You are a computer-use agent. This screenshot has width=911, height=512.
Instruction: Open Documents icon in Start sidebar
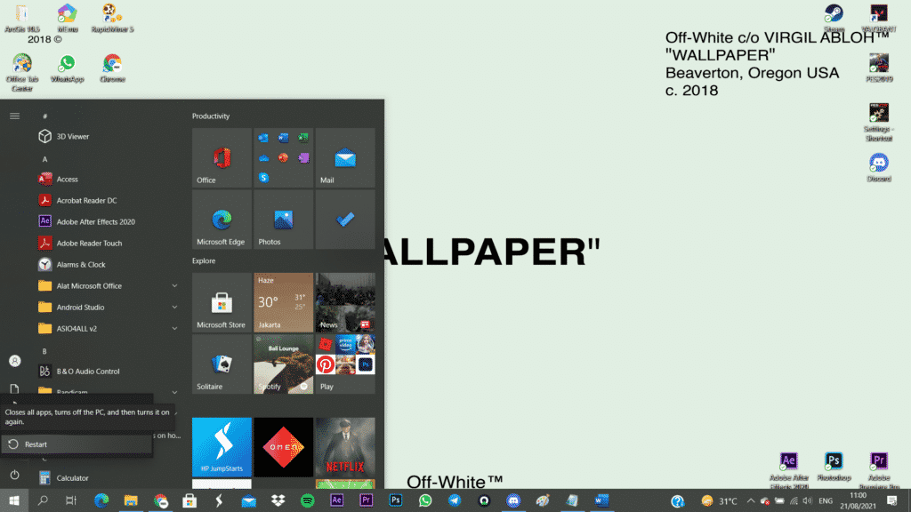[14, 388]
